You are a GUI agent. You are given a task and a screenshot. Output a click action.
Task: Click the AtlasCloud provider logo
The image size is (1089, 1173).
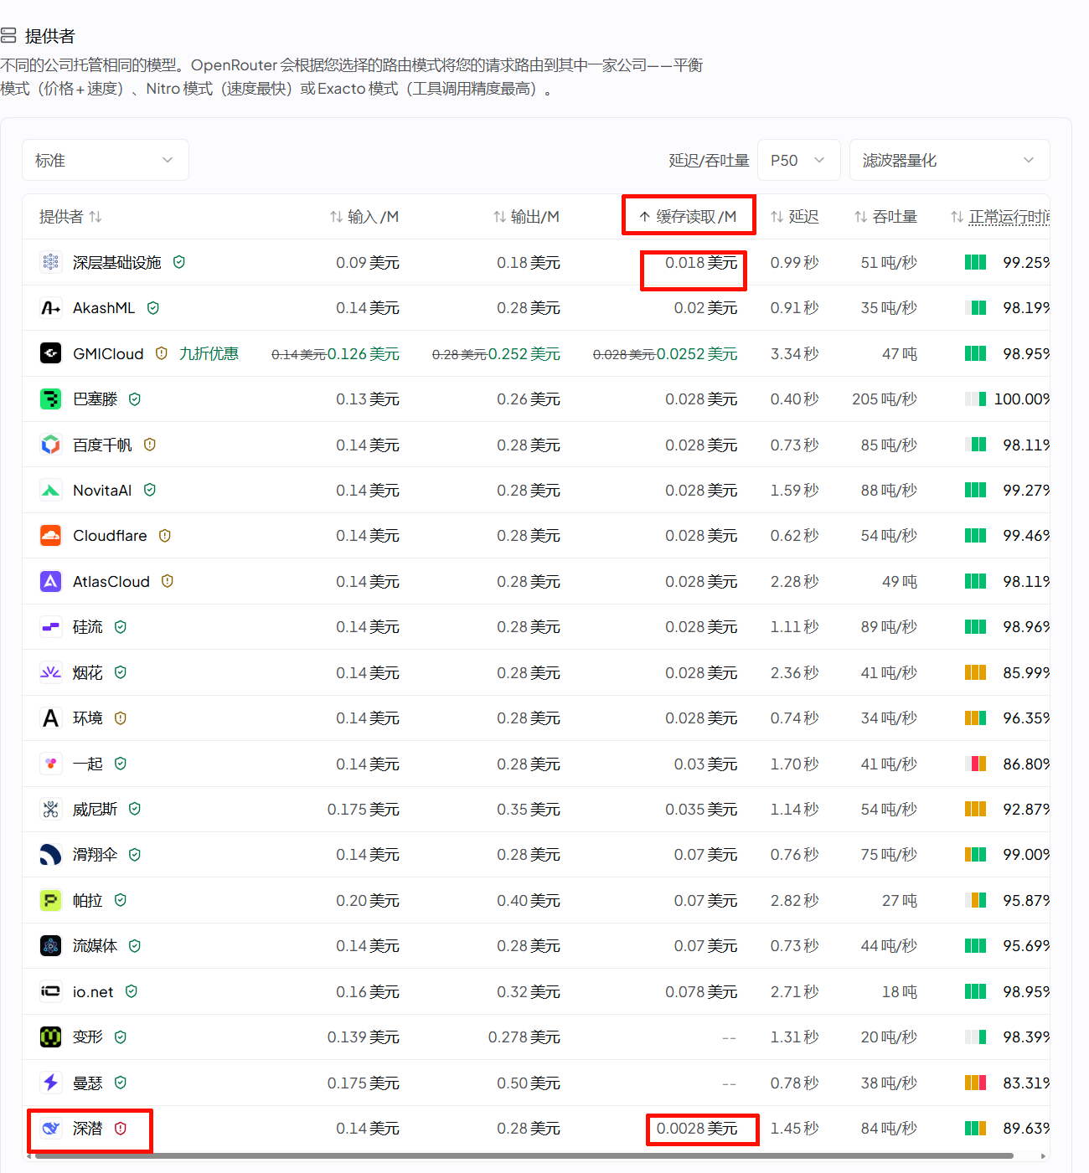click(x=51, y=581)
